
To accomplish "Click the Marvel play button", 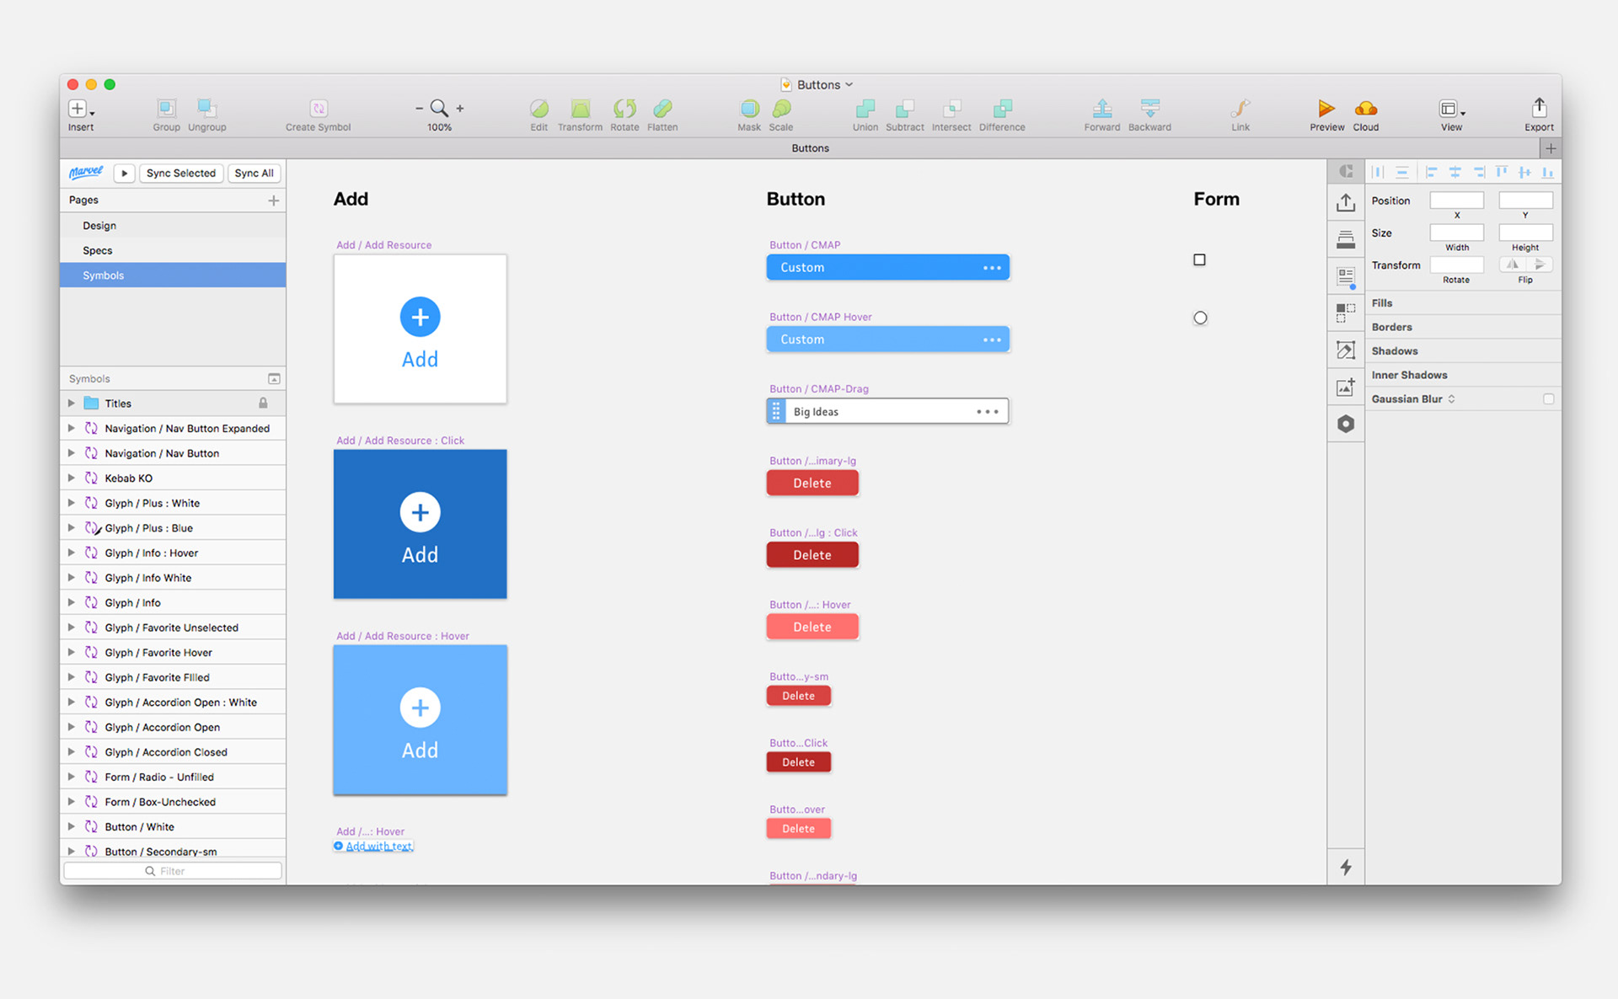I will pos(124,173).
